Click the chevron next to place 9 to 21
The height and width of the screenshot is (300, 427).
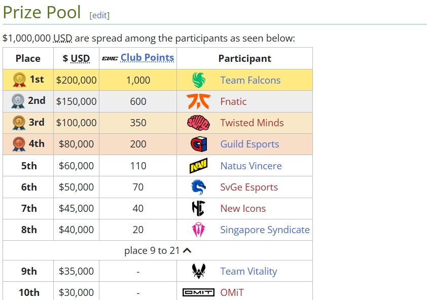pos(187,250)
